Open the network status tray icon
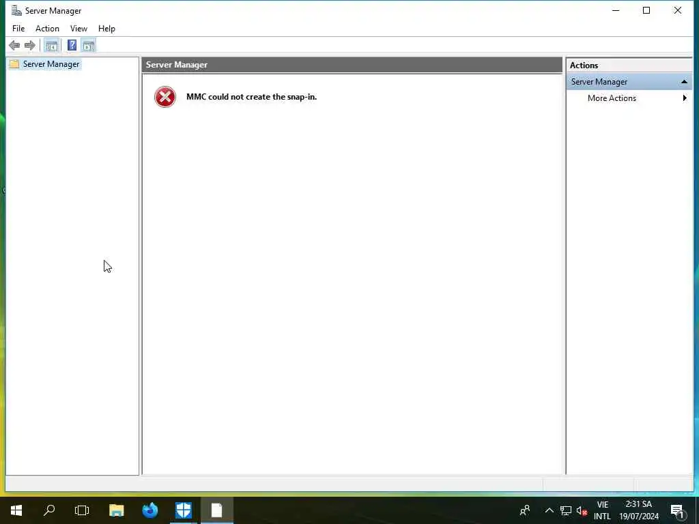Screen dimensions: 699x524 click(x=566, y=510)
